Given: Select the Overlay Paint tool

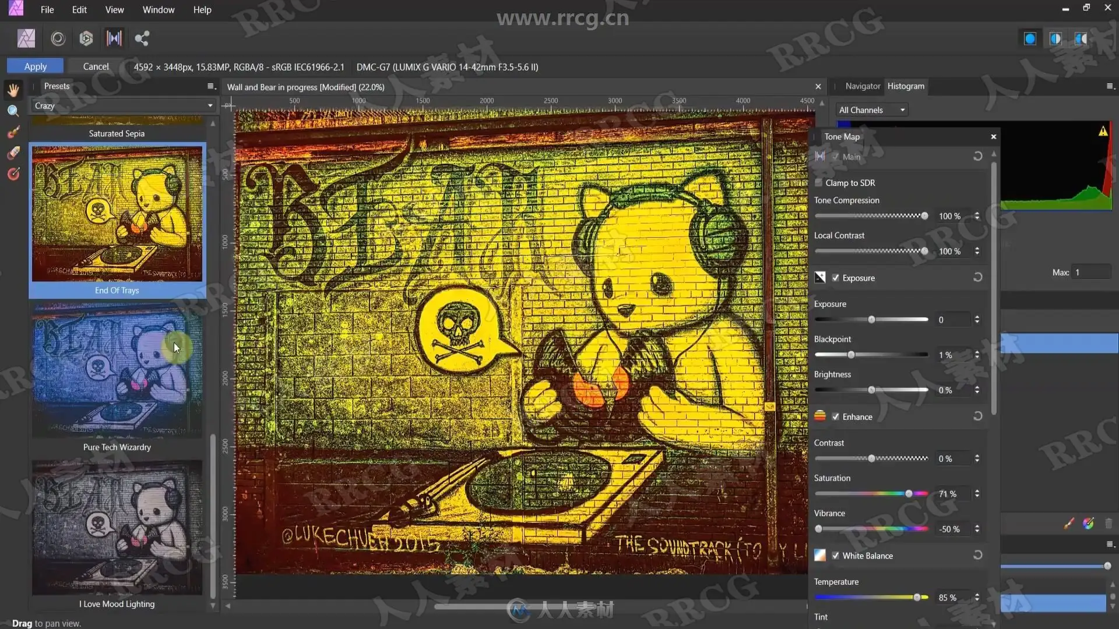Looking at the screenshot, I should (x=13, y=132).
